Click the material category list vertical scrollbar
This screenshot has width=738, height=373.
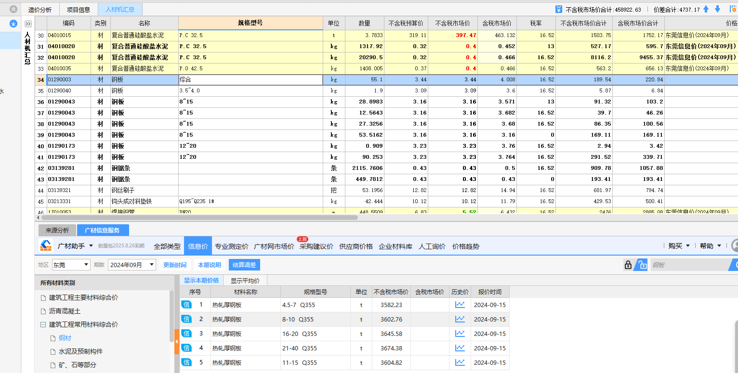click(x=172, y=316)
